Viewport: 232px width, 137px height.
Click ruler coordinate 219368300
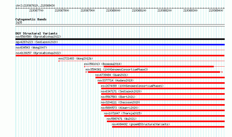click(x=190, y=10)
